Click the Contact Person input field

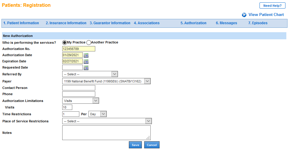[x=79, y=88]
